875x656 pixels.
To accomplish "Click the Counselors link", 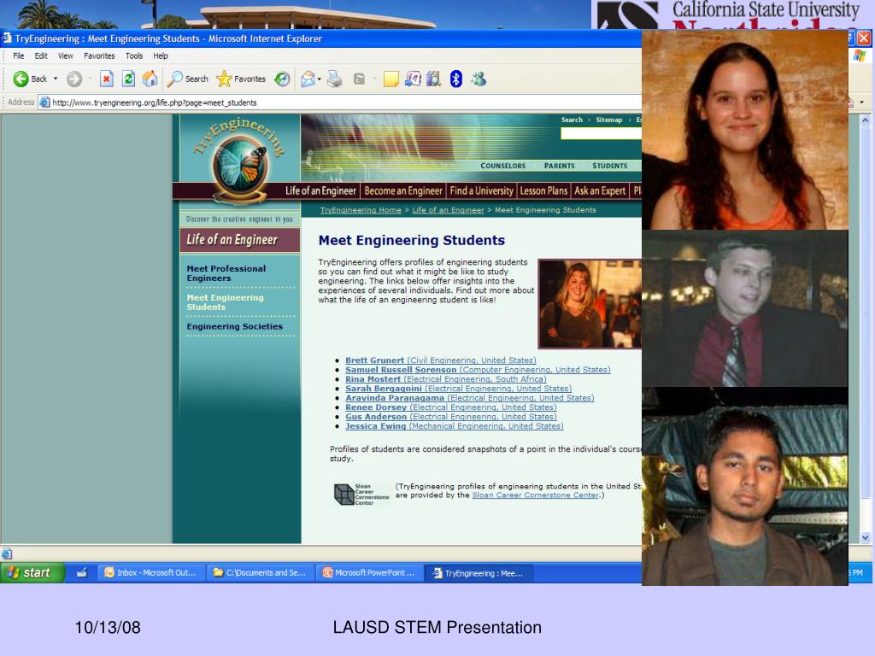I will tap(502, 166).
